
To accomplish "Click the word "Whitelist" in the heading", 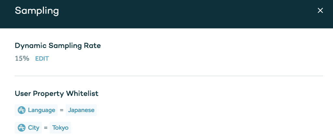I will (x=82, y=94).
